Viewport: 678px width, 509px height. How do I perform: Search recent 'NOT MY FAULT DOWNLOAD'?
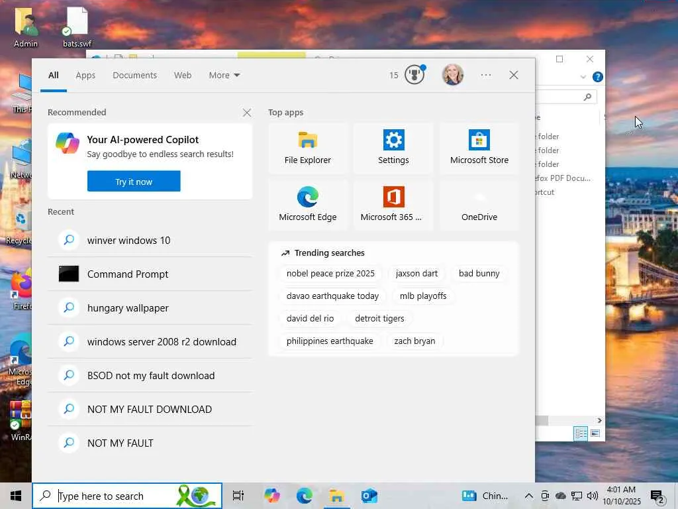pyautogui.click(x=150, y=409)
